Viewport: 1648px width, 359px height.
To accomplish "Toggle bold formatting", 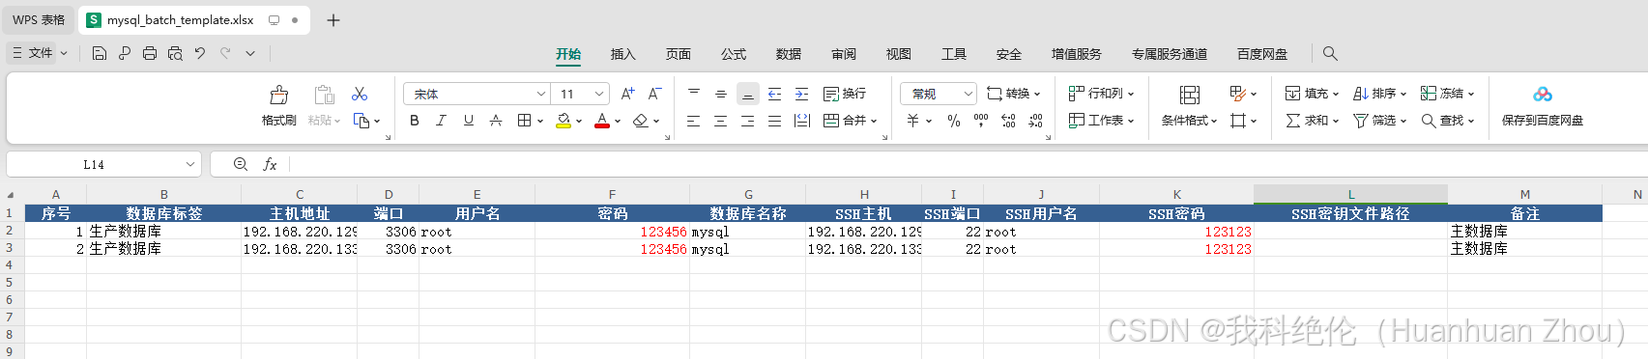I will 415,121.
